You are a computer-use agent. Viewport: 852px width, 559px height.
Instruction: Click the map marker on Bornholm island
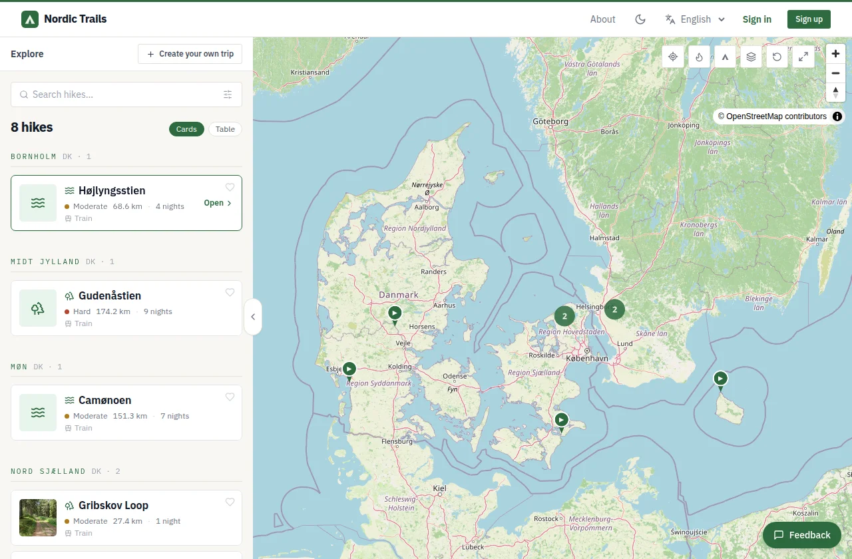click(720, 381)
